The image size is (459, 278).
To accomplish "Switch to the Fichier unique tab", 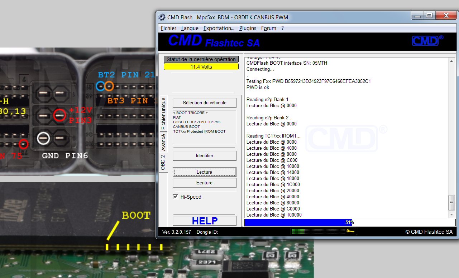I will click(x=163, y=113).
